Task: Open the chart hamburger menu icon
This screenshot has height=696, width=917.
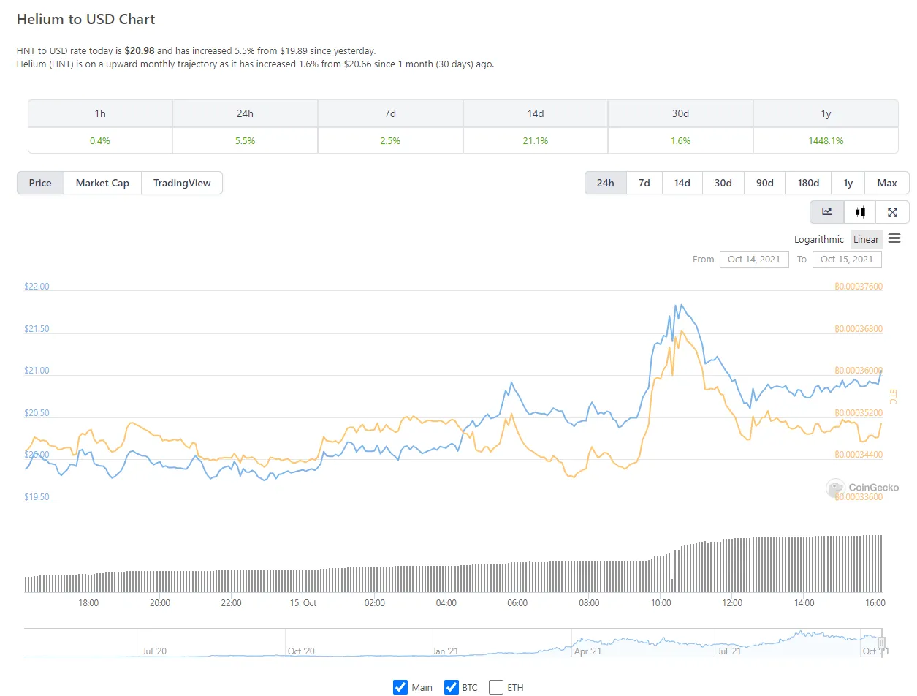Action: 894,238
